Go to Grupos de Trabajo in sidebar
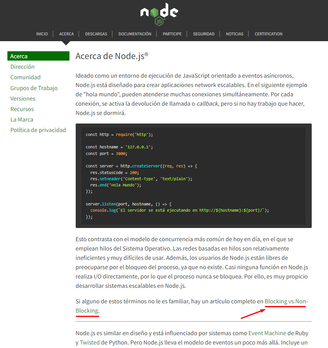This screenshot has width=328, height=348. click(34, 88)
